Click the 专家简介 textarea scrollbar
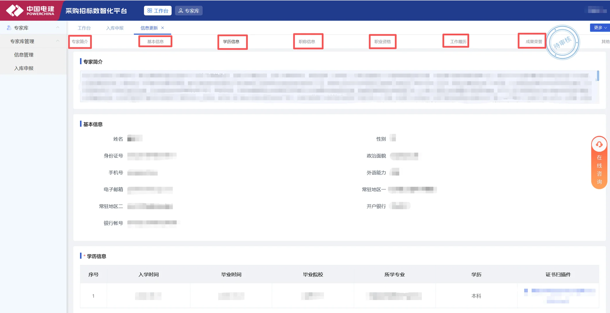Viewport: 610px width, 313px height. 598,76
